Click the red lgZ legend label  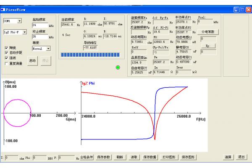[x=85, y=83]
